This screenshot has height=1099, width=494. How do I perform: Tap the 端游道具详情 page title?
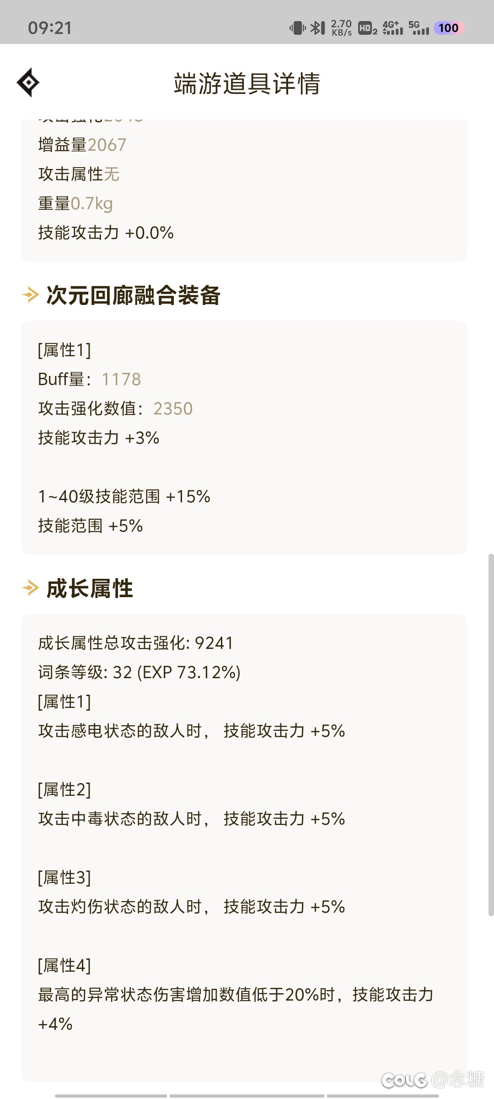pos(247,83)
